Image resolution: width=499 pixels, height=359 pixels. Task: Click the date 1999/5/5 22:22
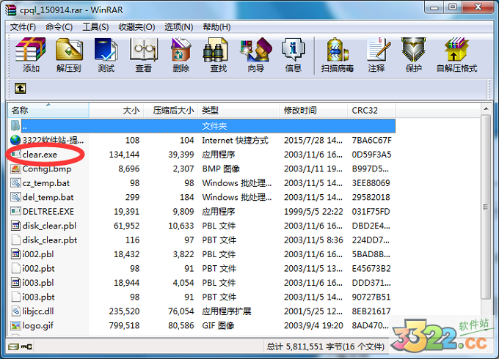pos(313,211)
